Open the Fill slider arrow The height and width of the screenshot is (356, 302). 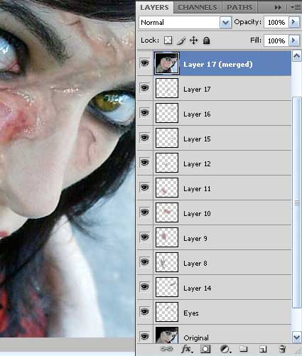tap(294, 41)
